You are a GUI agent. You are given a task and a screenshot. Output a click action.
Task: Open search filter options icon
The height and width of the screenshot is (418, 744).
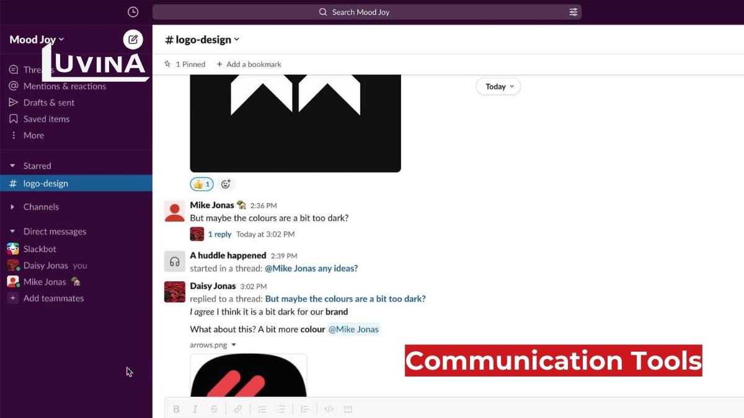[x=573, y=12]
